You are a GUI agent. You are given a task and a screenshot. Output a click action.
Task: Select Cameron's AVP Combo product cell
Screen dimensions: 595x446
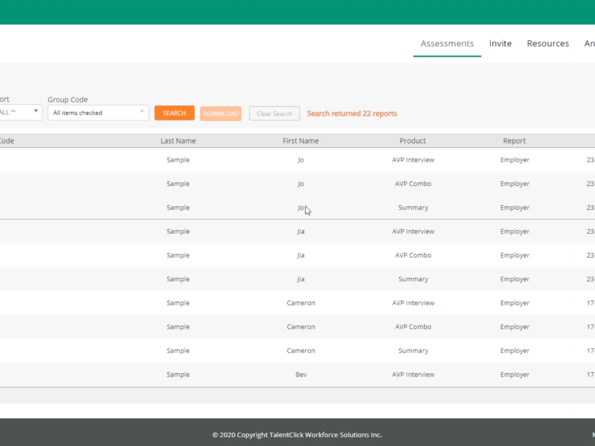click(x=413, y=327)
